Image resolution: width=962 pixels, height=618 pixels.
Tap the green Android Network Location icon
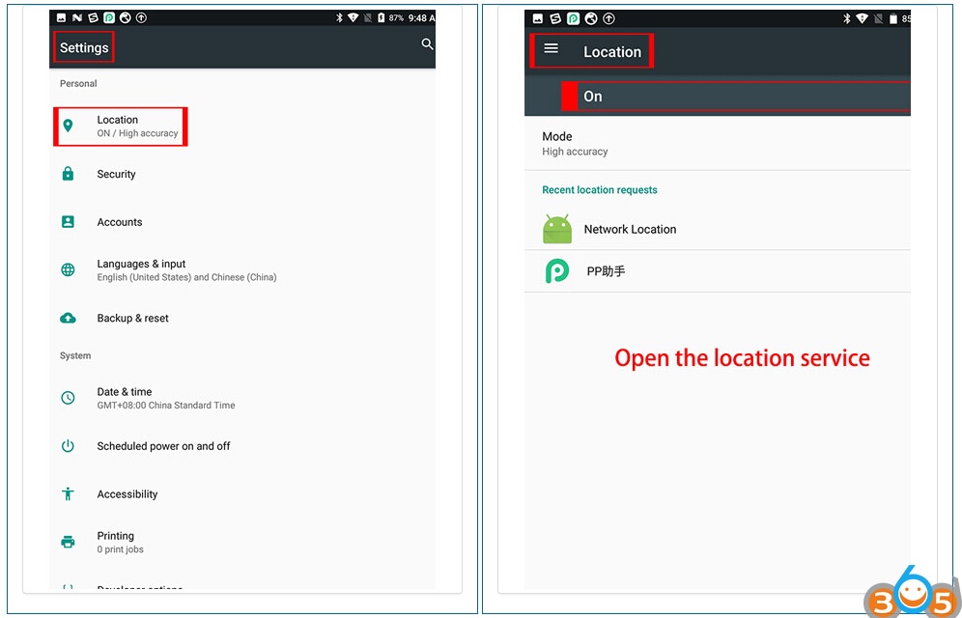click(557, 230)
